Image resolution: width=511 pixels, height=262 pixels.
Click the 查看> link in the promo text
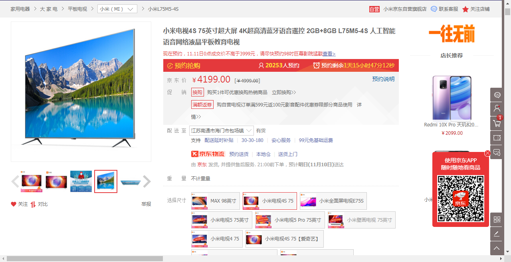(329, 54)
